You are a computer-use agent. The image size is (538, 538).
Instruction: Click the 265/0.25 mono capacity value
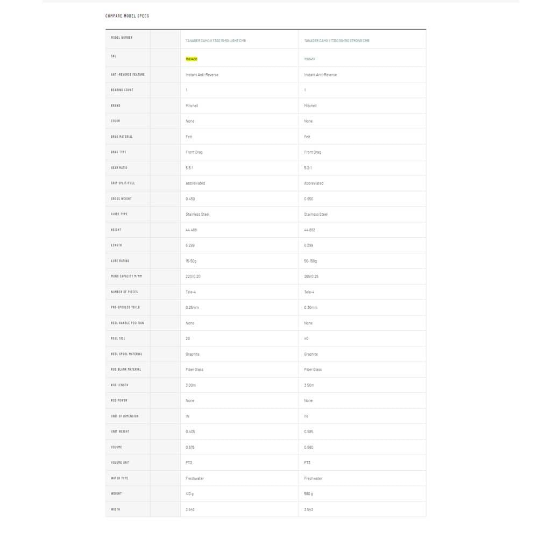coord(311,277)
